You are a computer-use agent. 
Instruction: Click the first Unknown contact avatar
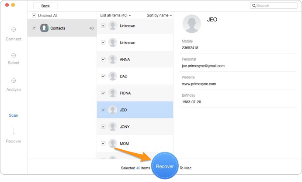point(112,26)
